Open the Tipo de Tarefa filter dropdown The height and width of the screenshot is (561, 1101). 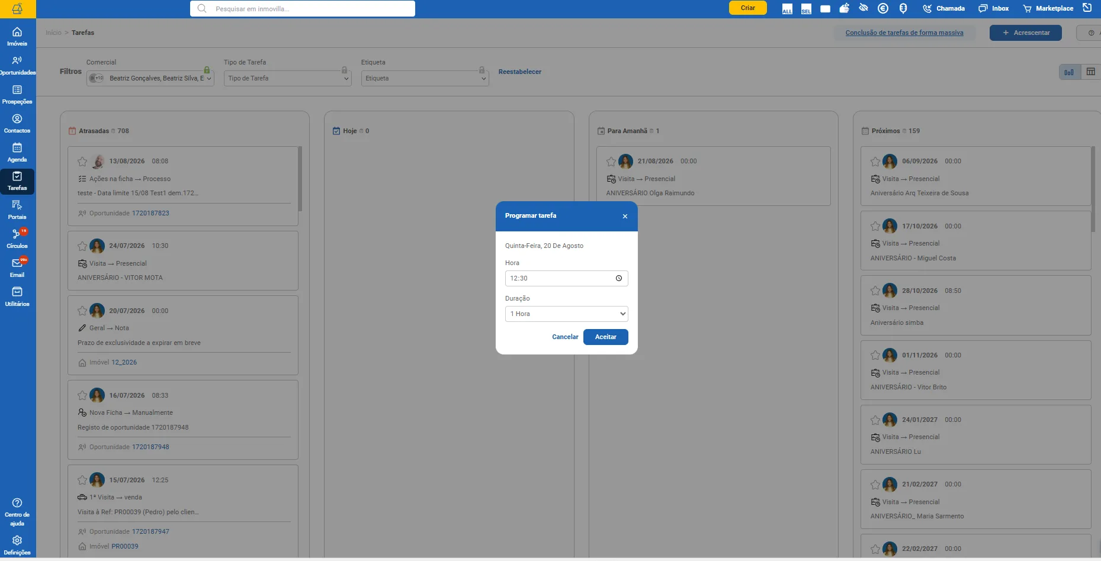287,78
